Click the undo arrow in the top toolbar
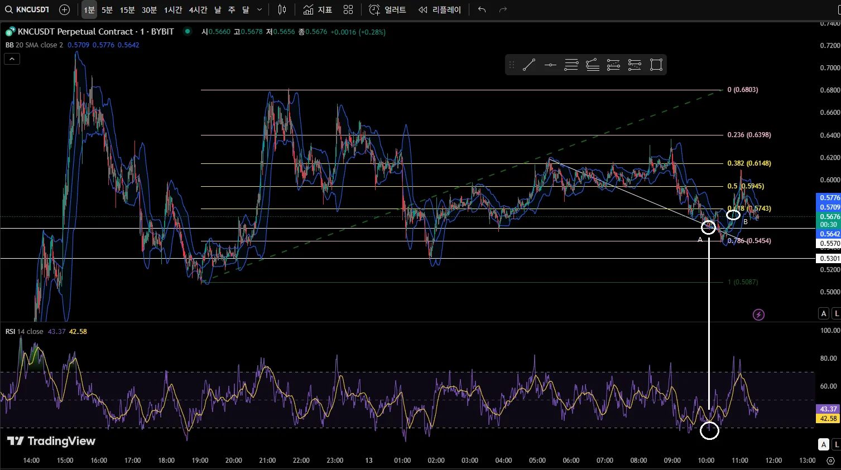This screenshot has height=470, width=841. 482,9
